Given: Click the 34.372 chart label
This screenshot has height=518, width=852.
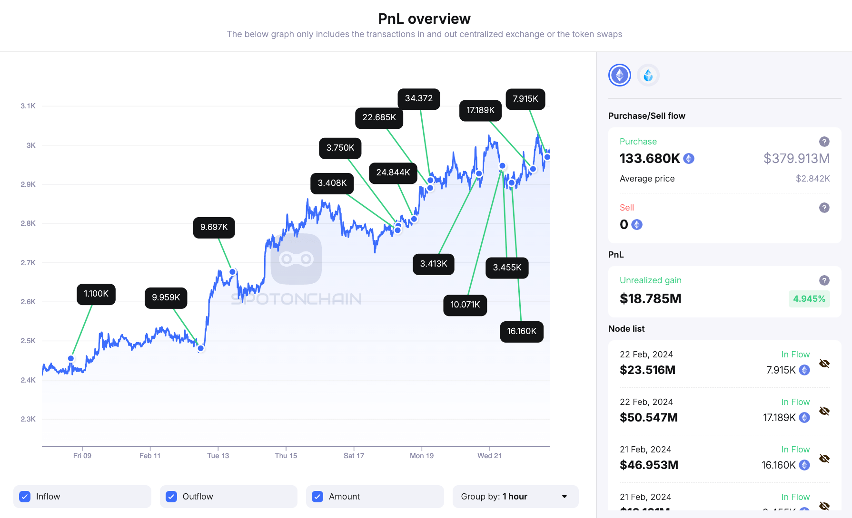Looking at the screenshot, I should coord(419,99).
